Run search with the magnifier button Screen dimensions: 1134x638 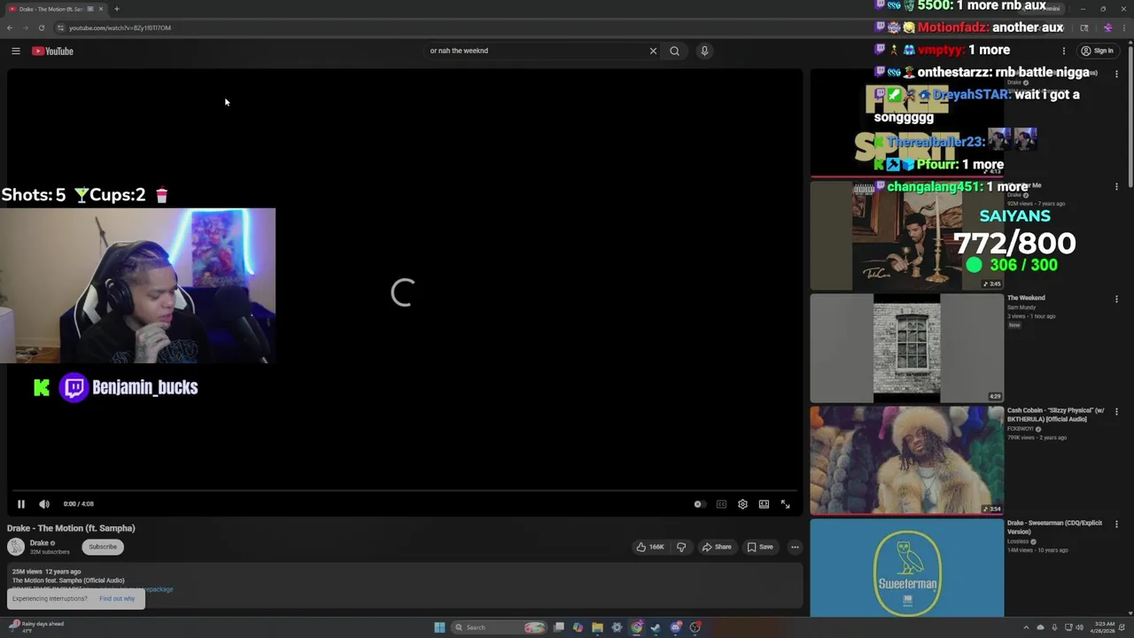[x=674, y=51]
